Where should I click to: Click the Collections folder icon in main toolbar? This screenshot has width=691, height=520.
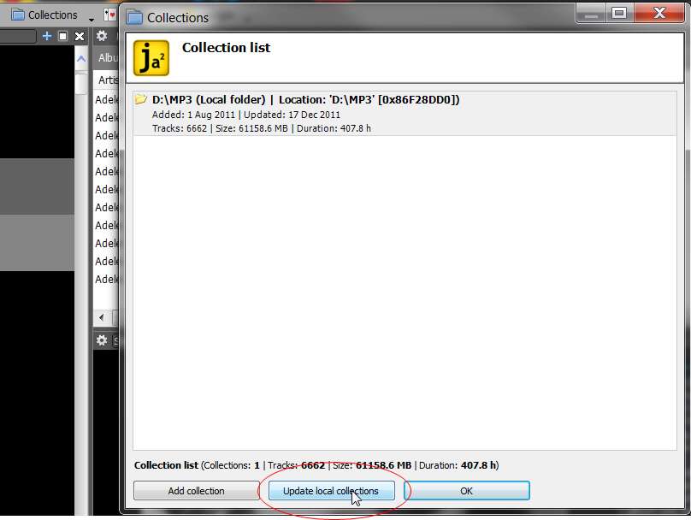(18, 15)
